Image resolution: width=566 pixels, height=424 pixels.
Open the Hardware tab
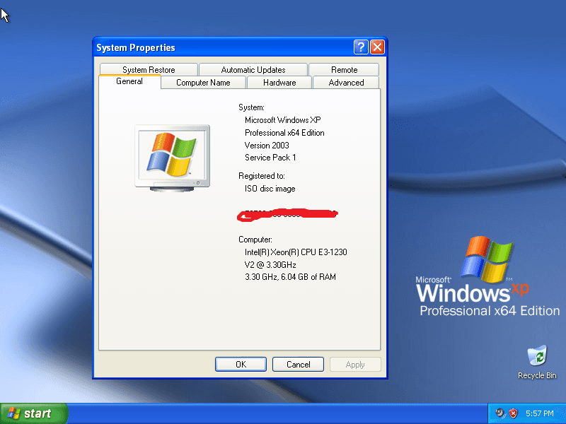(279, 83)
